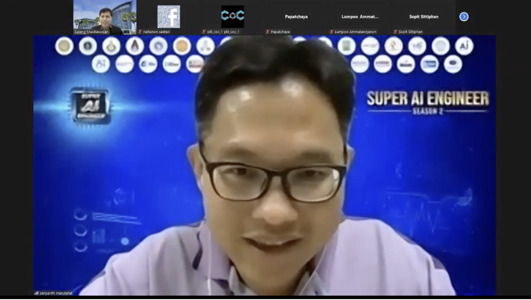Select Salang Musikasuwan's video thumbnail

click(x=105, y=17)
